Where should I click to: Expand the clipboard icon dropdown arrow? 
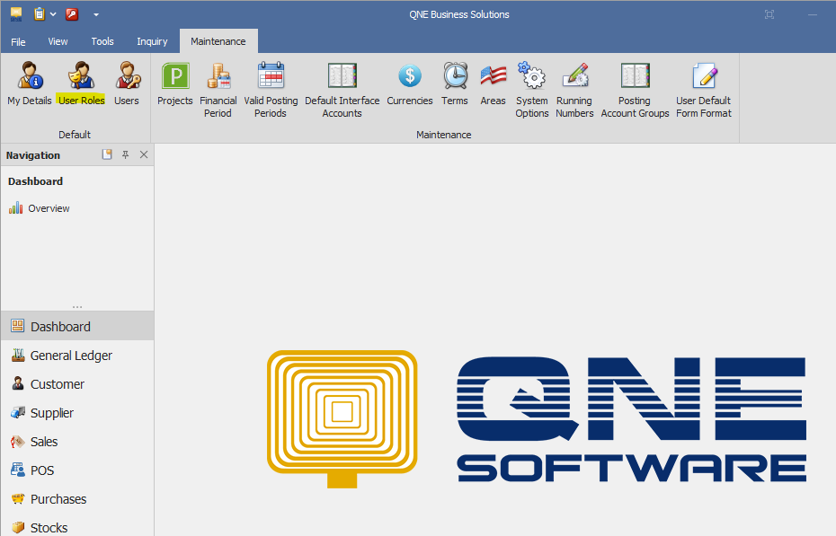coord(53,14)
